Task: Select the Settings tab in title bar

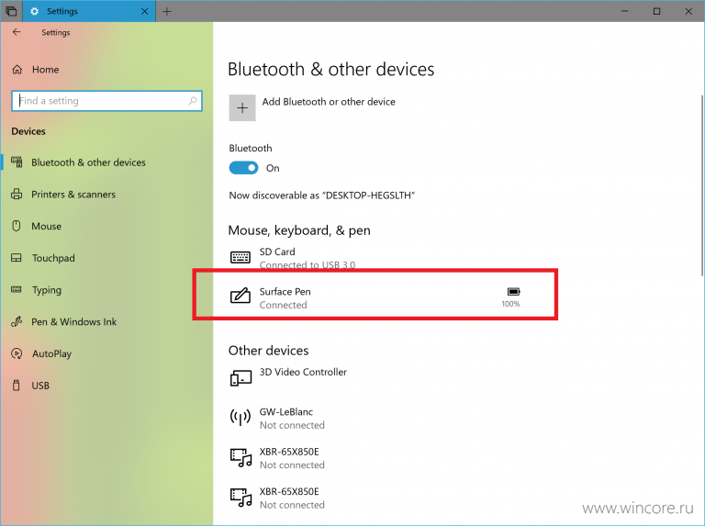Action: 89,11
